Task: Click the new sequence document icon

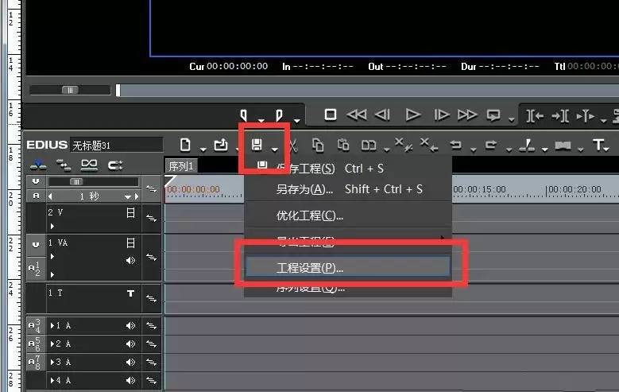Action: [x=185, y=145]
